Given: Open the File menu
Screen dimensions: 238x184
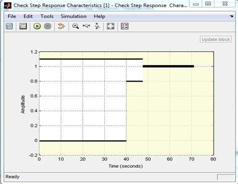Looking at the screenshot, I should pos(12,16).
